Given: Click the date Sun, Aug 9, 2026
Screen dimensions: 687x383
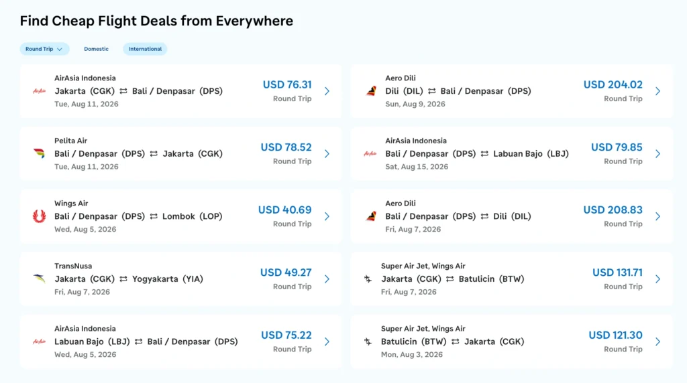Looking at the screenshot, I should pos(415,104).
